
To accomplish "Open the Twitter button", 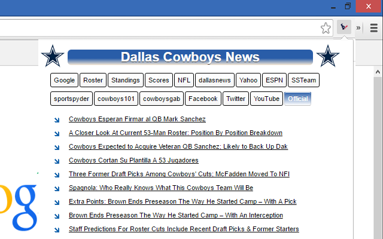I will [x=236, y=99].
